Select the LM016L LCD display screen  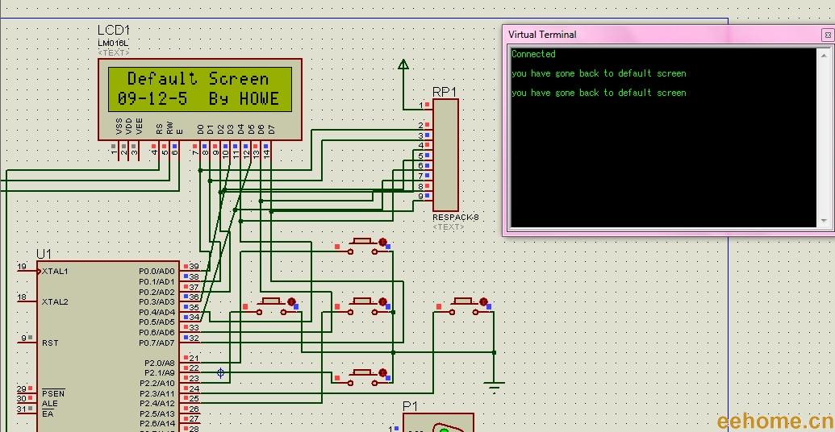pos(200,89)
